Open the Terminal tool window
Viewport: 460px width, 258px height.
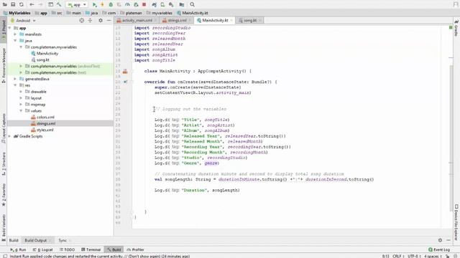pos(91,250)
